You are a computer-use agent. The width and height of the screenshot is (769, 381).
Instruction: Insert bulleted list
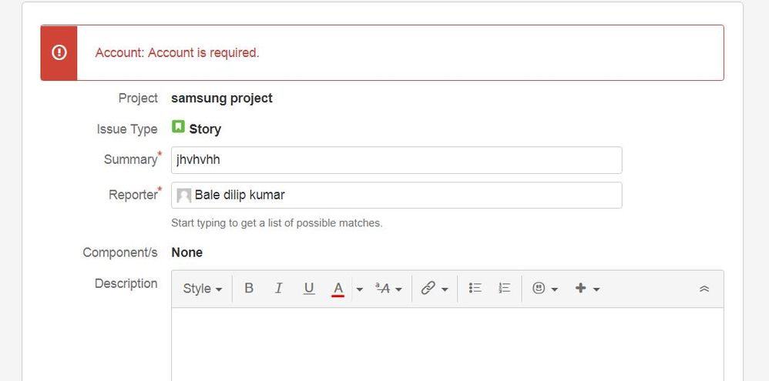tap(475, 289)
